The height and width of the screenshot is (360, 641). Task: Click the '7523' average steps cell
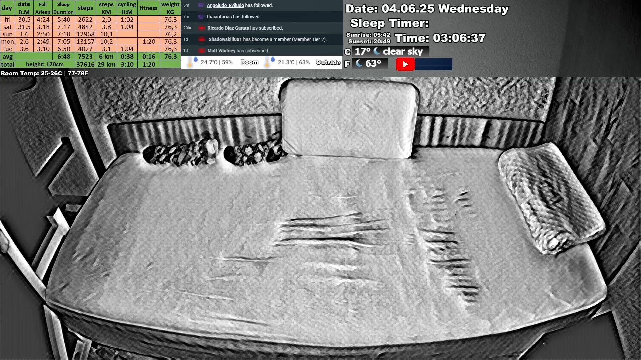coord(85,56)
